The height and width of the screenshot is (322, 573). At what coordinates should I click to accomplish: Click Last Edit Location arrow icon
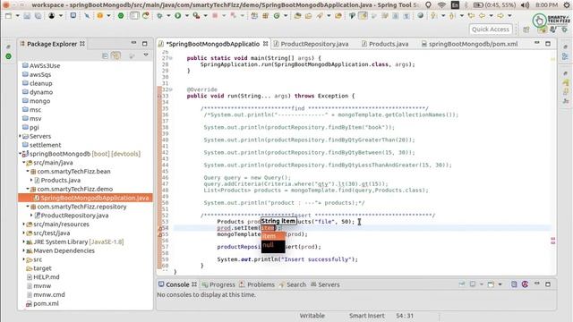point(472,16)
